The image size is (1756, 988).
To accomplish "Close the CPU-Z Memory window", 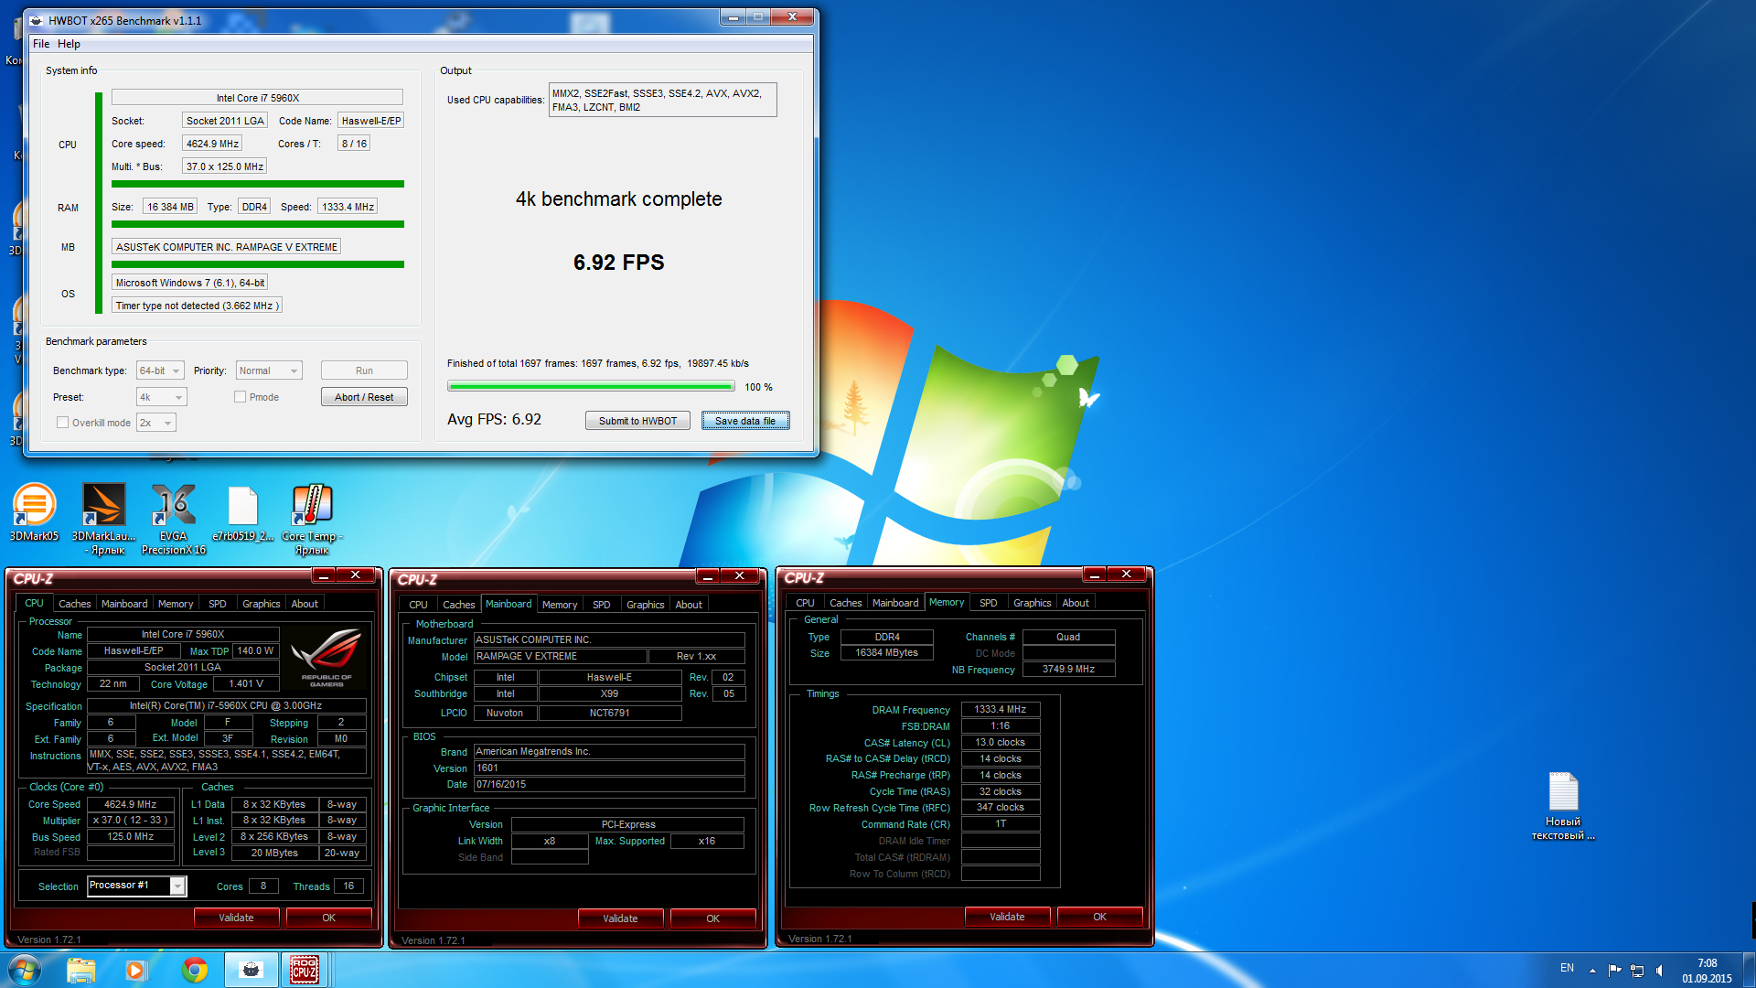I will [1127, 575].
